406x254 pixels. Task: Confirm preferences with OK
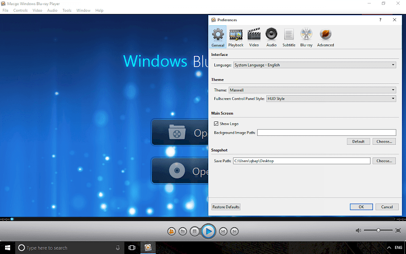tap(361, 207)
